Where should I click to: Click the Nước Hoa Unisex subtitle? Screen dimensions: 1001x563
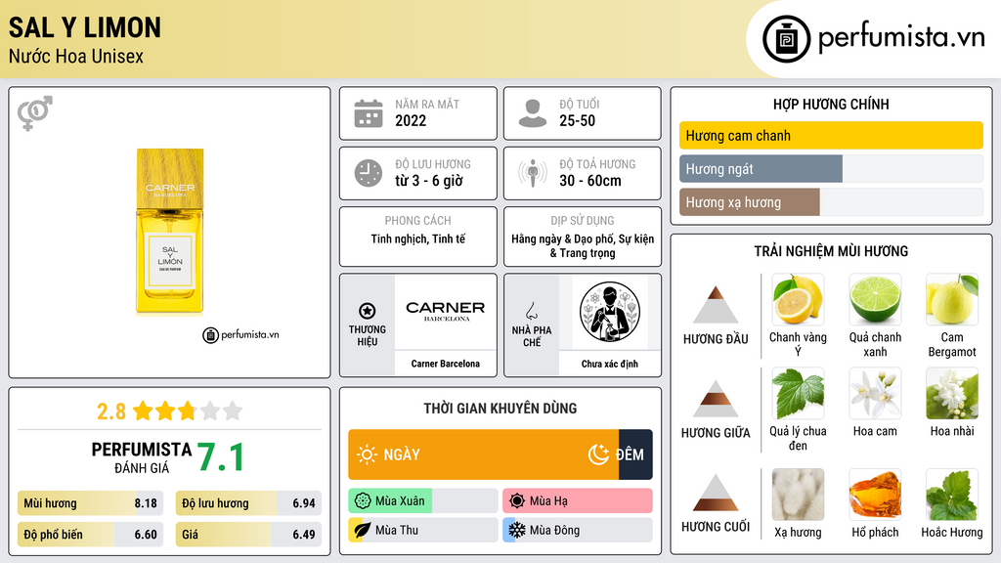pyautogui.click(x=76, y=57)
